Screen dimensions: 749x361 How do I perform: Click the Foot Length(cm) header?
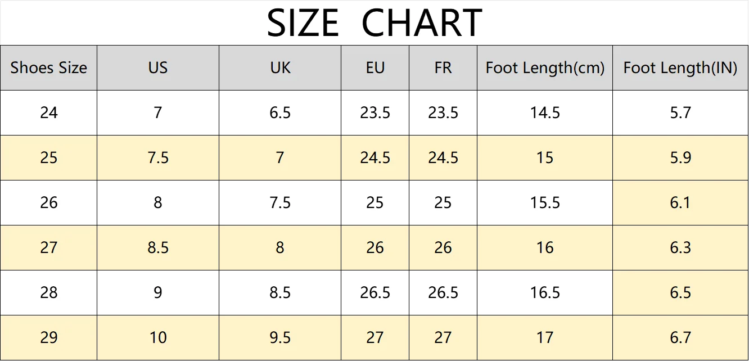545,68
